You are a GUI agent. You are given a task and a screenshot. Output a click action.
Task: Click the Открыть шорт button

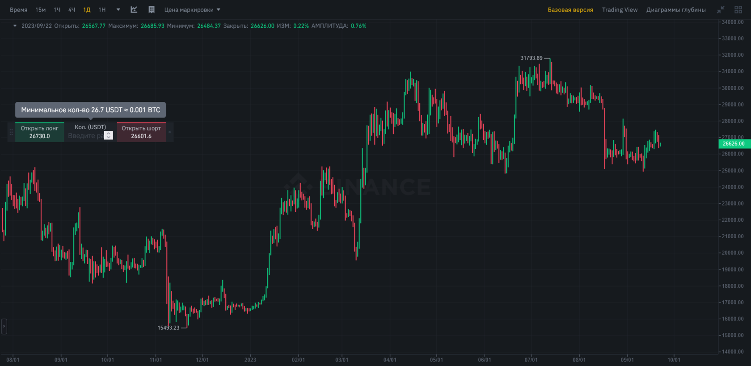pyautogui.click(x=141, y=132)
